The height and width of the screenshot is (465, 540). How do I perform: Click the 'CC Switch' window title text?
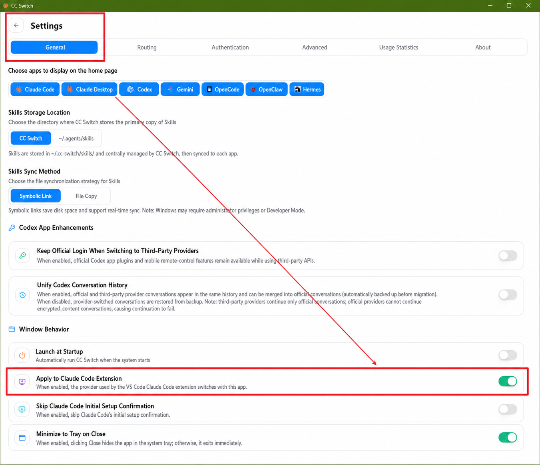(x=22, y=6)
